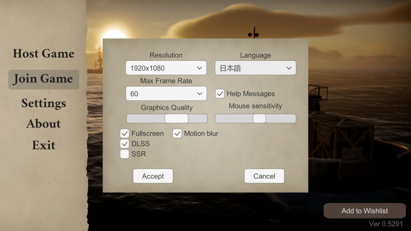411x231 pixels.
Task: Click the Graphics Quality slider handle
Action: click(176, 118)
